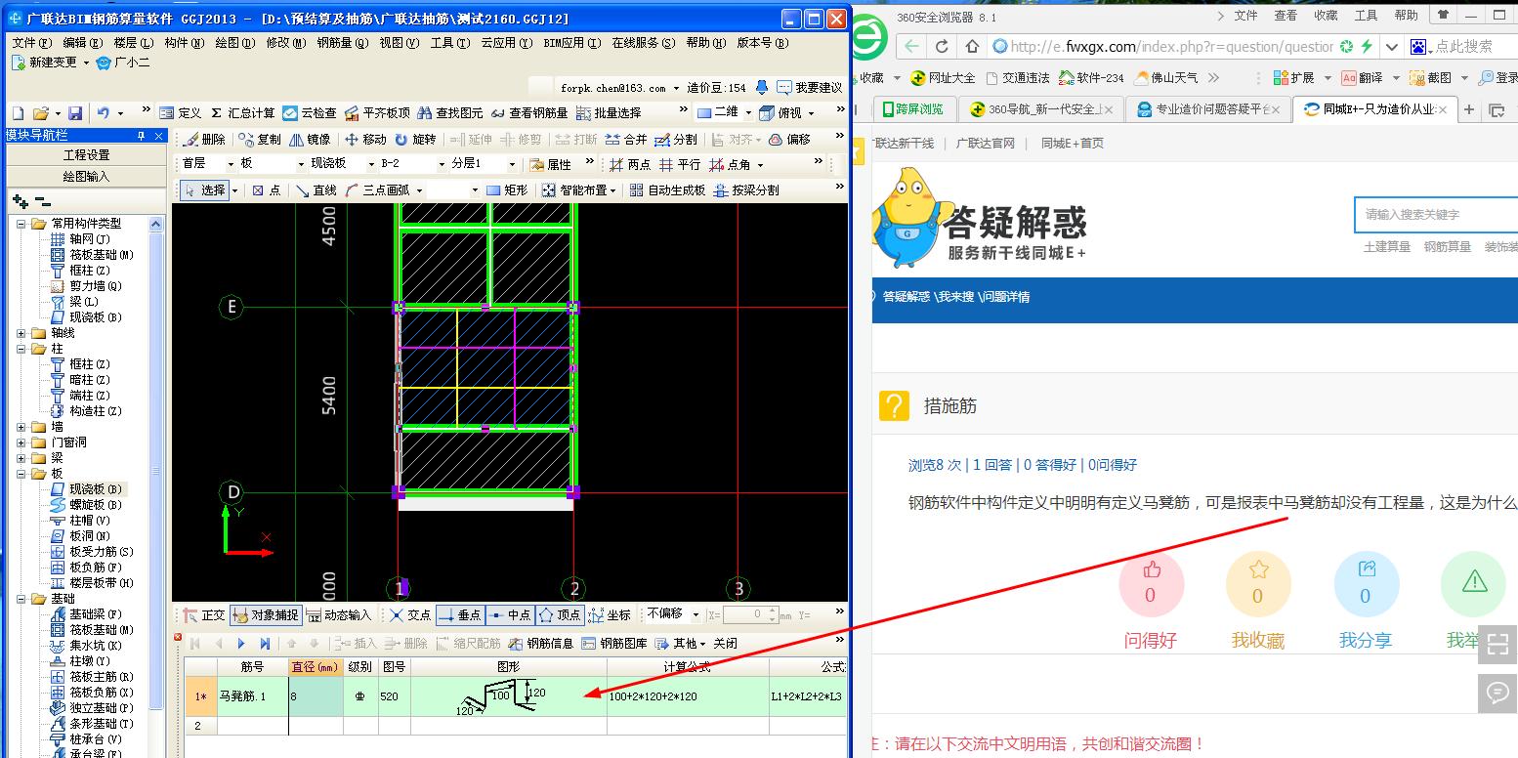1518x758 pixels.
Task: Open the 钢筋量(Q) menu
Action: pyautogui.click(x=343, y=43)
